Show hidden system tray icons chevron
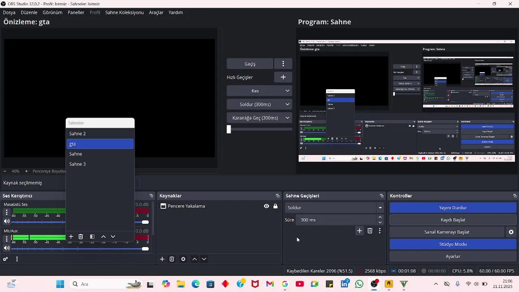Screen dimensions: 519x292 tap(436, 284)
